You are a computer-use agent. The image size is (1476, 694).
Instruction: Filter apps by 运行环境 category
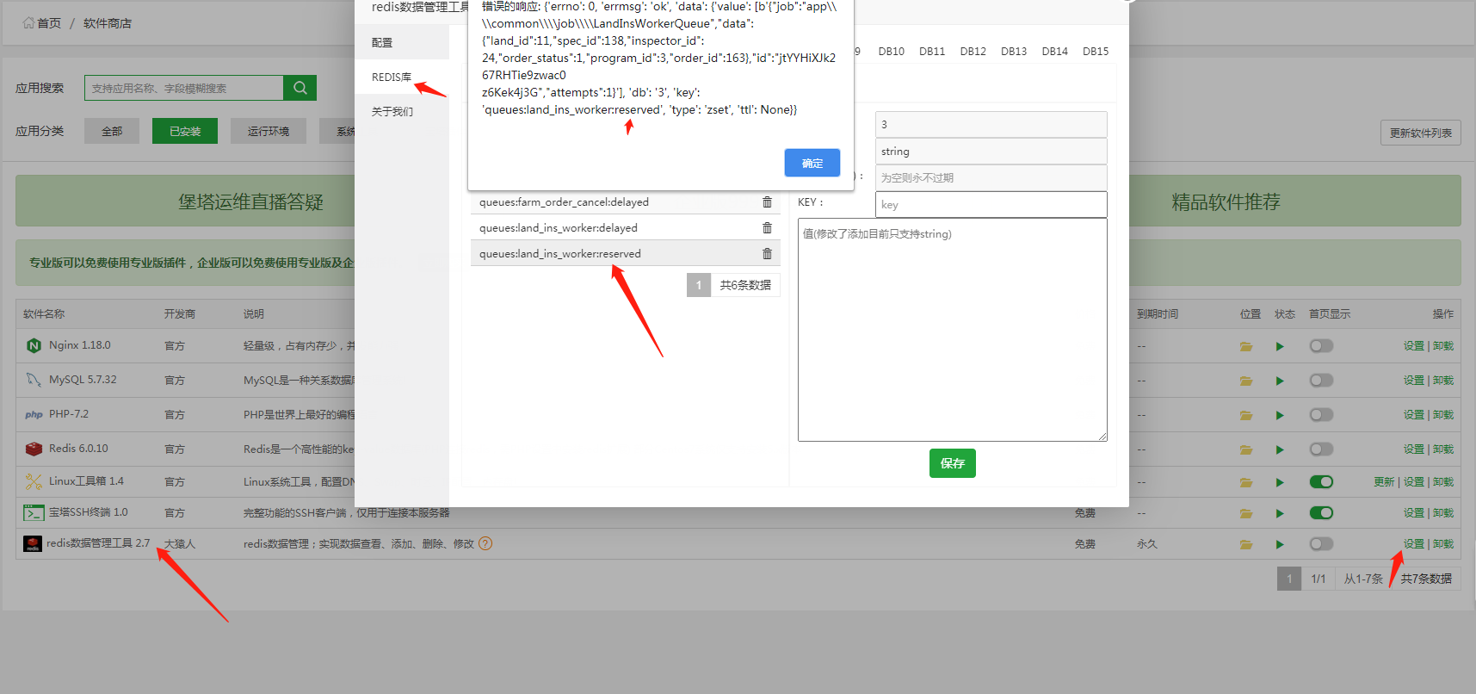coord(269,131)
